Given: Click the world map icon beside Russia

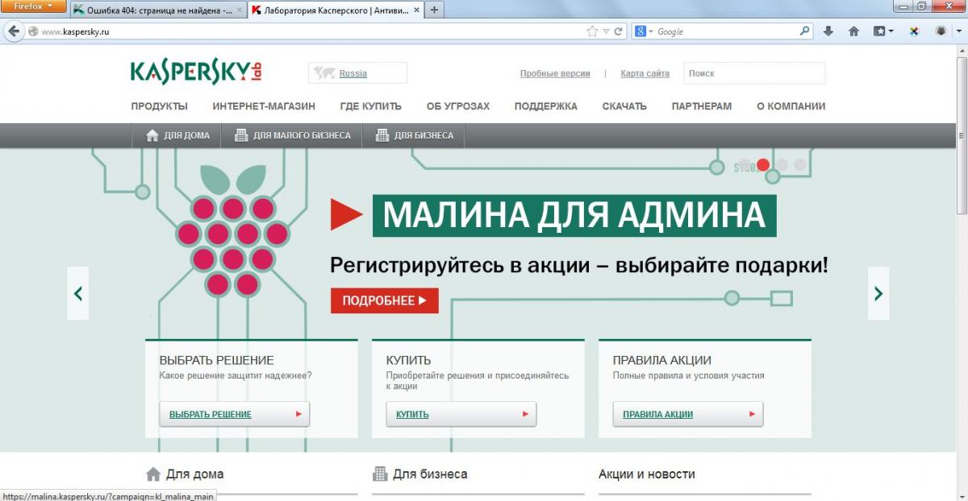Looking at the screenshot, I should tap(325, 73).
